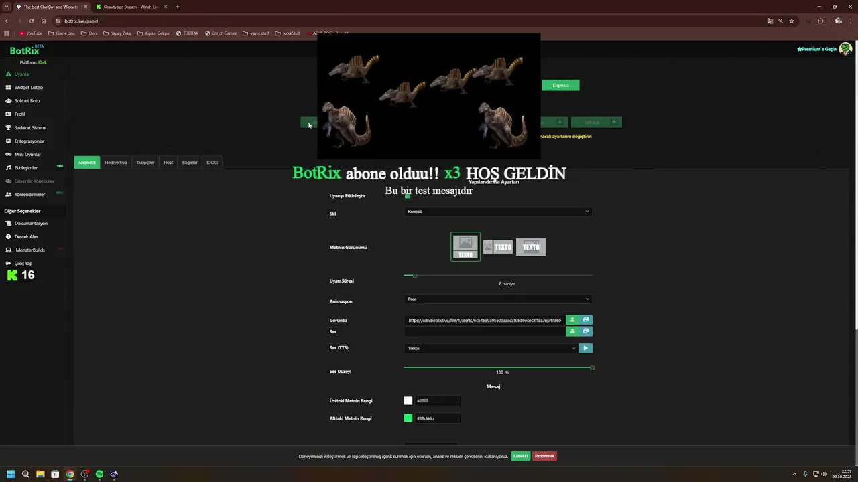Viewport: 858px width, 482px height.
Task: Expand the Gift Sub plus button
Action: [613, 122]
